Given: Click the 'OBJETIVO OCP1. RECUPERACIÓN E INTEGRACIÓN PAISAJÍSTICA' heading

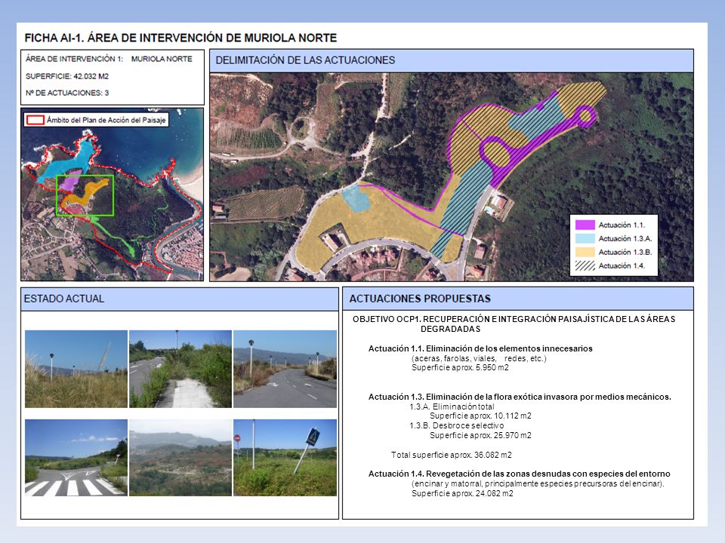Looking at the screenshot, I should tap(514, 324).
